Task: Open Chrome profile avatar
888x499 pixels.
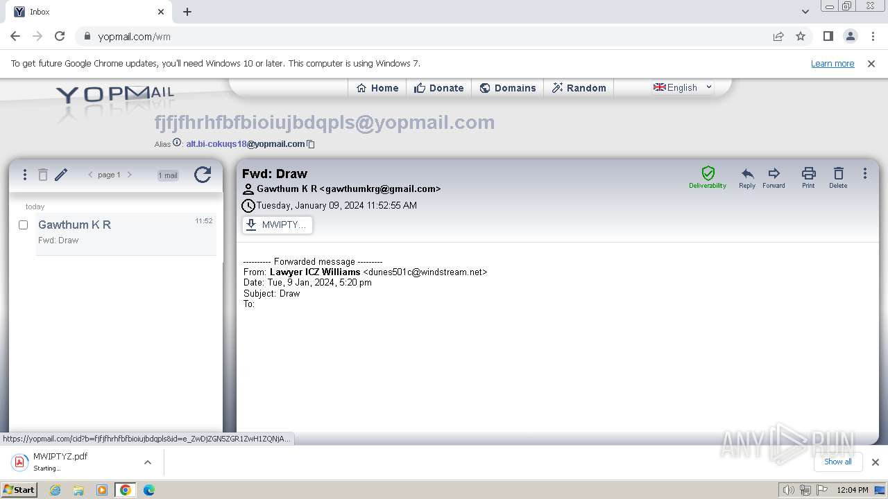Action: [x=850, y=36]
